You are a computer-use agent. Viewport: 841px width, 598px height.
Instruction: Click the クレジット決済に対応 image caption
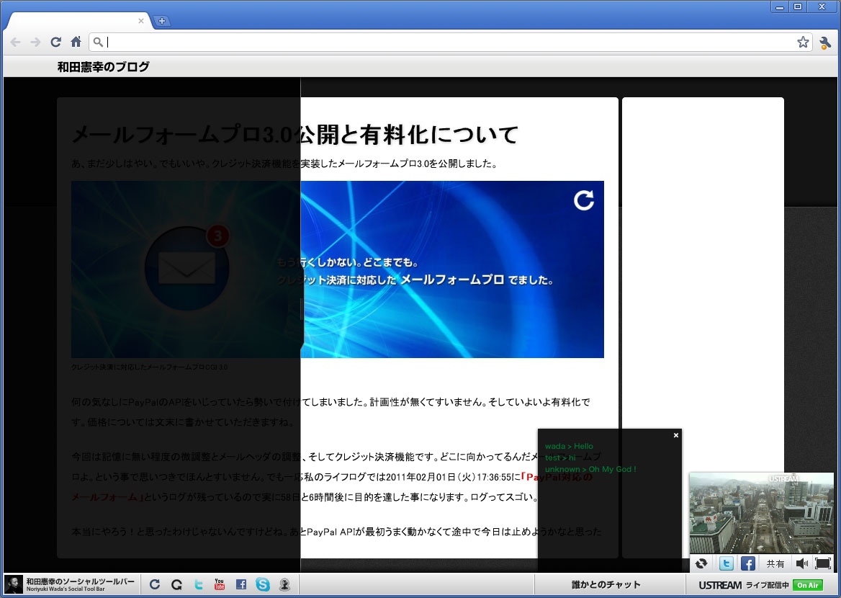[150, 367]
